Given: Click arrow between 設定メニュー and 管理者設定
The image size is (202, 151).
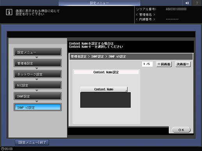Looking at the screenshot, I should click(37, 57).
